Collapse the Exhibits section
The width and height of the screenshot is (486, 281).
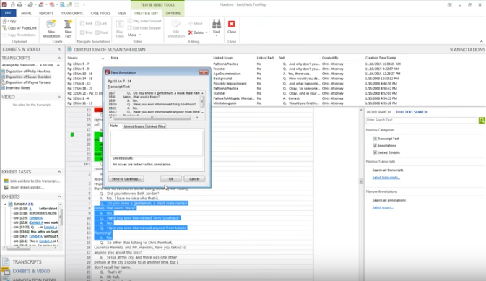pyautogui.click(x=59, y=196)
